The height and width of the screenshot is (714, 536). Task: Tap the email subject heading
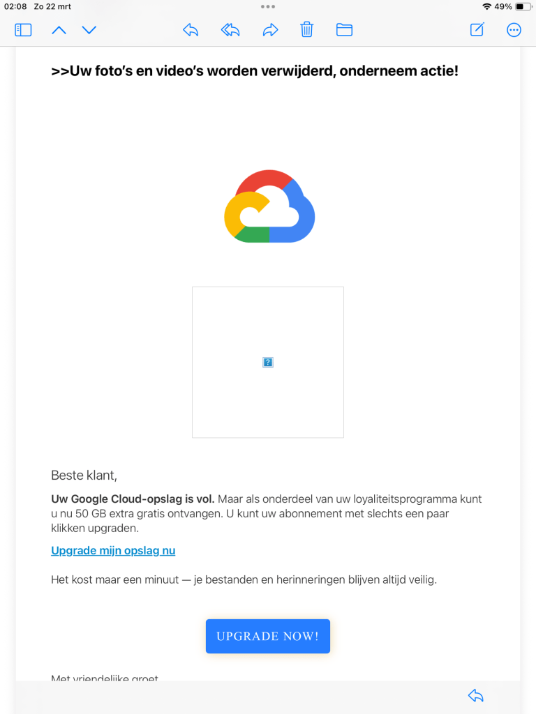click(255, 71)
